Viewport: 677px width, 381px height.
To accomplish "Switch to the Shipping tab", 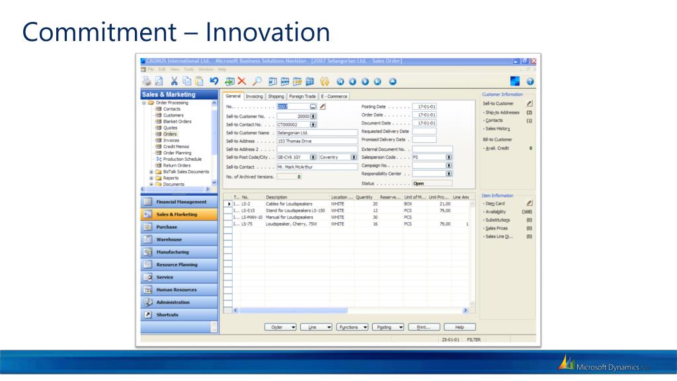I will (276, 97).
